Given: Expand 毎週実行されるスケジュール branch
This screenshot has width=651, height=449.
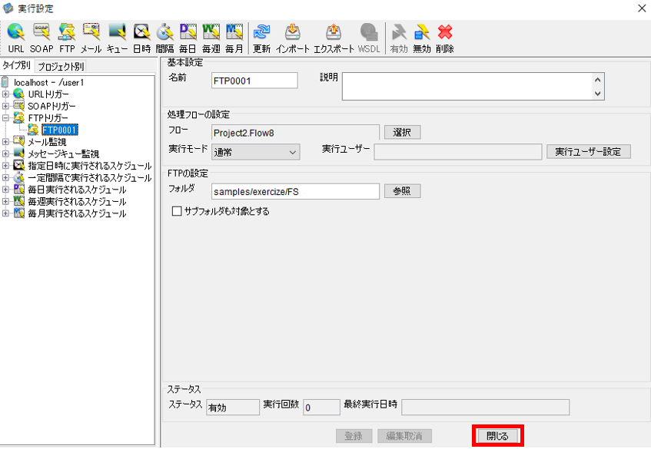Looking at the screenshot, I should coord(5,202).
